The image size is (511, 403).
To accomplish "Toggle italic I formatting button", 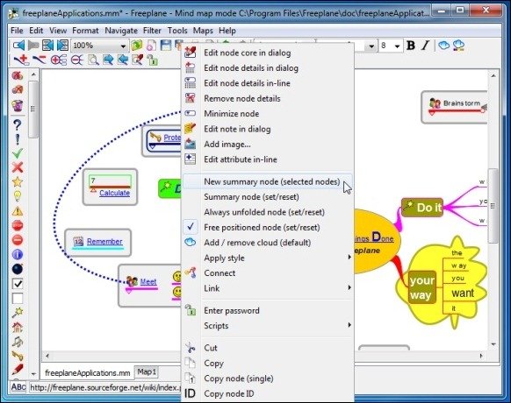I will pos(426,46).
